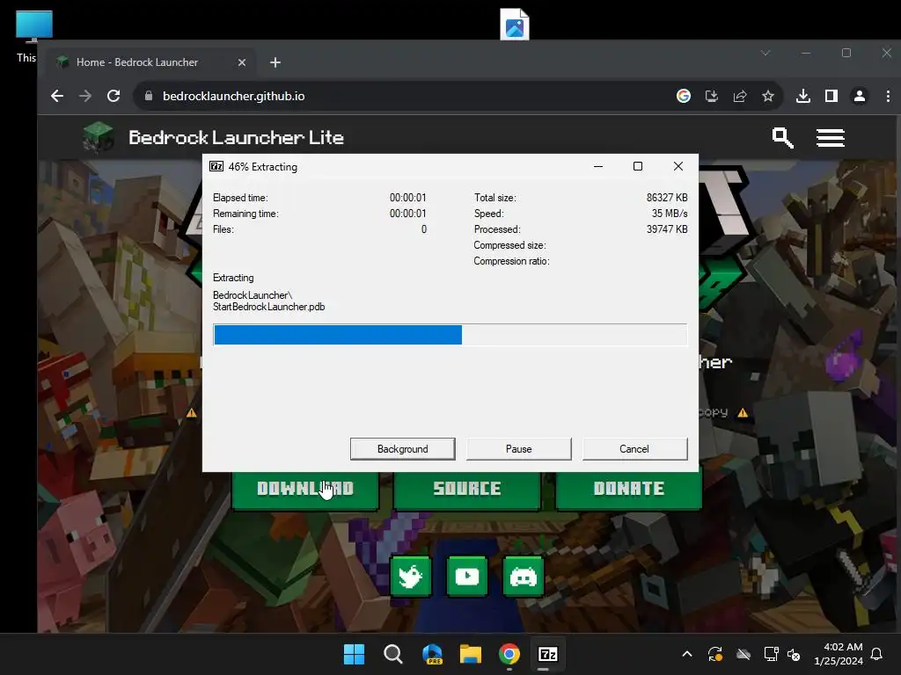The image size is (901, 675).
Task: Click the StartBedrockLauncher.pdb file name
Action: coord(269,307)
